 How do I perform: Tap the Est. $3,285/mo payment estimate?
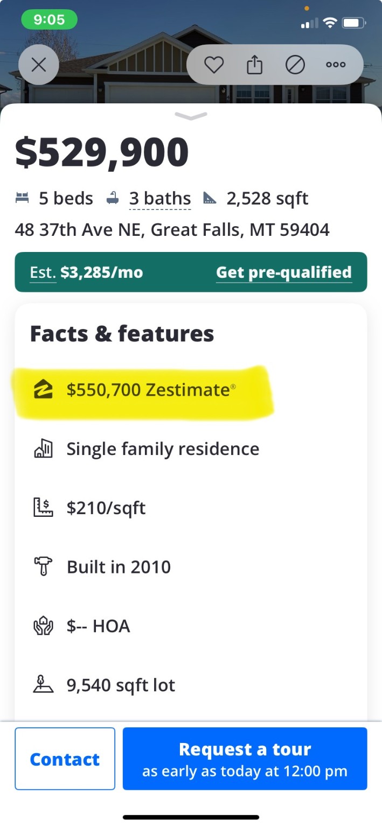[86, 272]
